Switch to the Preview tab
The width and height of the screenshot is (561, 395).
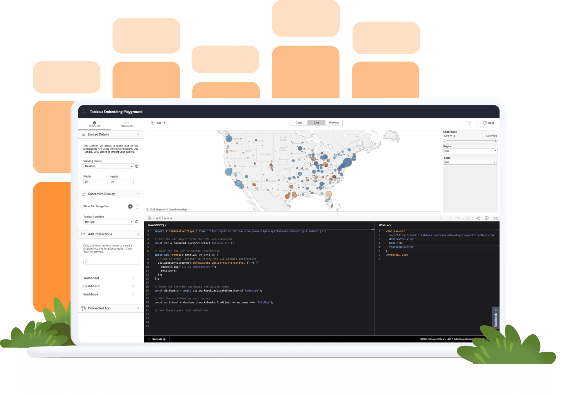pyautogui.click(x=333, y=123)
